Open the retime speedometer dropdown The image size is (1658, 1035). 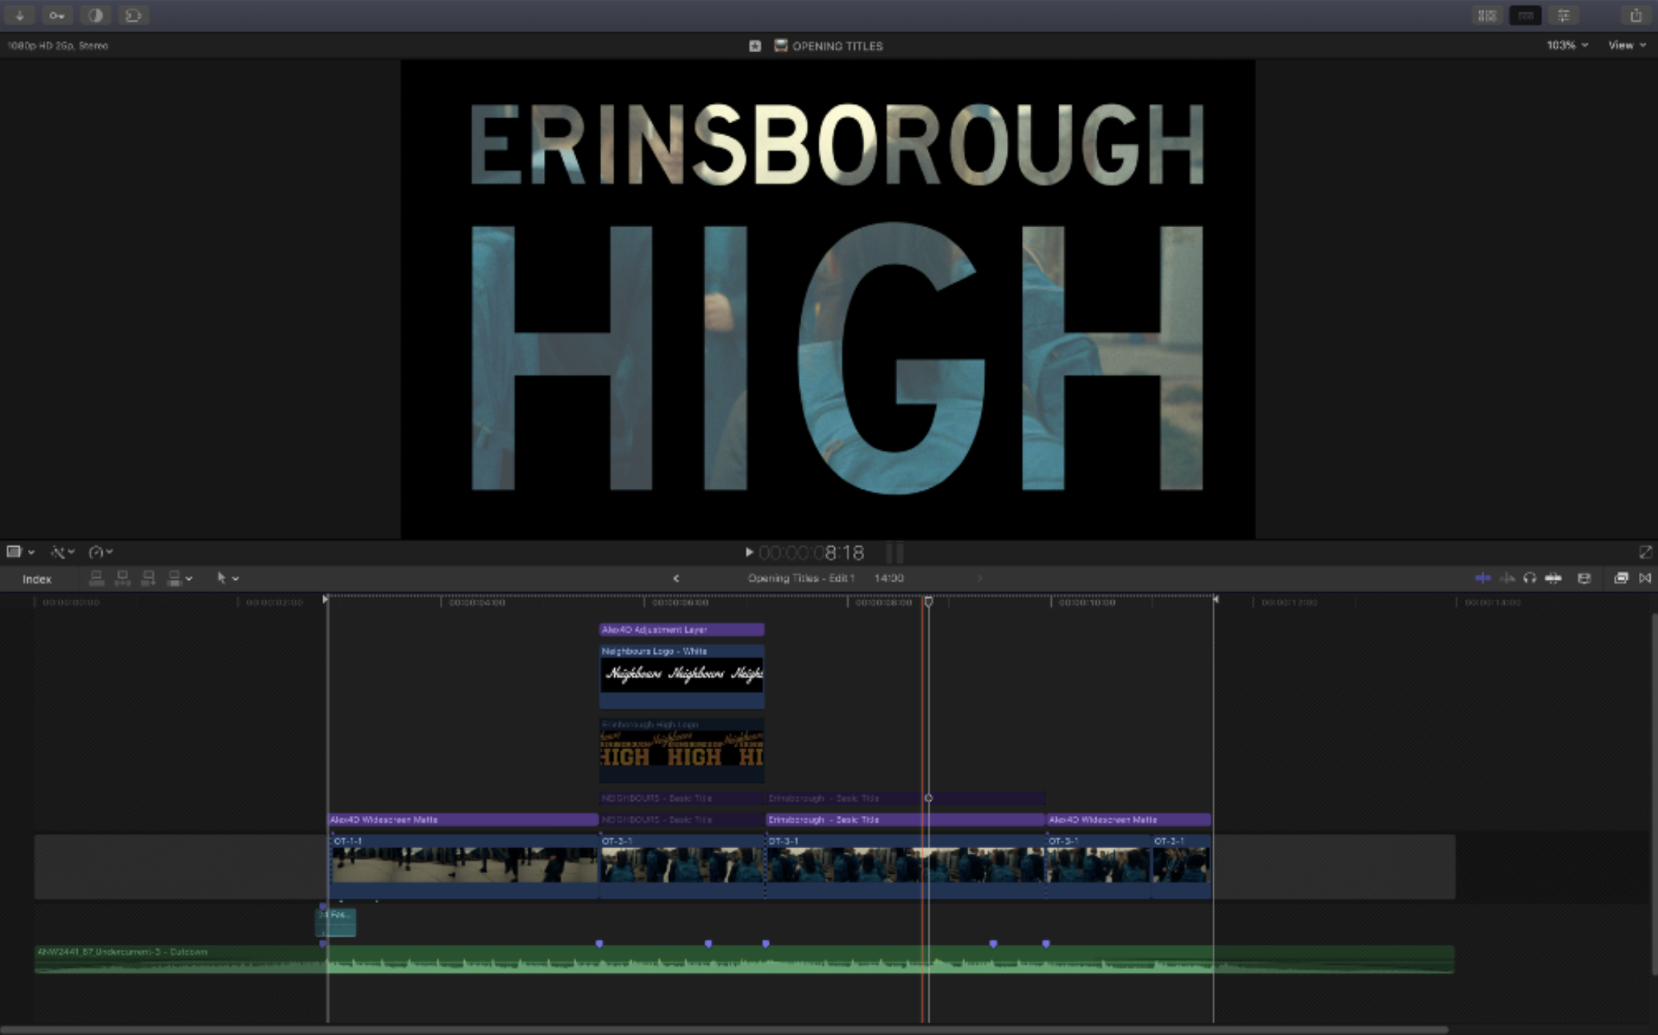click(x=100, y=552)
